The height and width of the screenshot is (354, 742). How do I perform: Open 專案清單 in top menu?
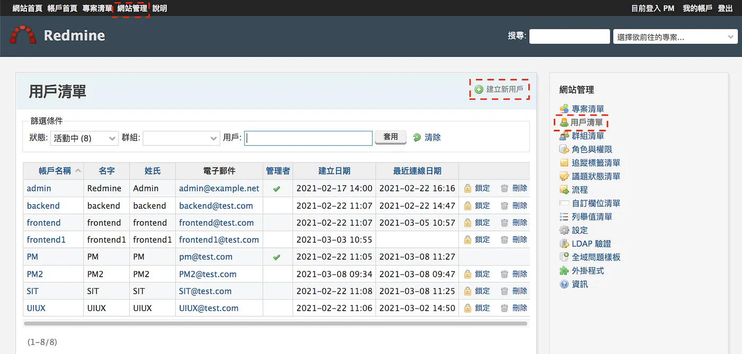(x=97, y=8)
